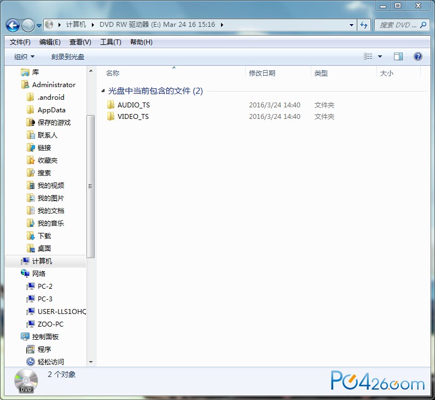Select 搜索 folder in navigation tree
Screen dimensions: 435x400
(38, 173)
